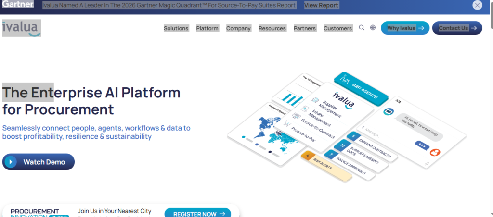This screenshot has height=217, width=493.
Task: Click the Gartner logo in banner
Action: tap(18, 4)
